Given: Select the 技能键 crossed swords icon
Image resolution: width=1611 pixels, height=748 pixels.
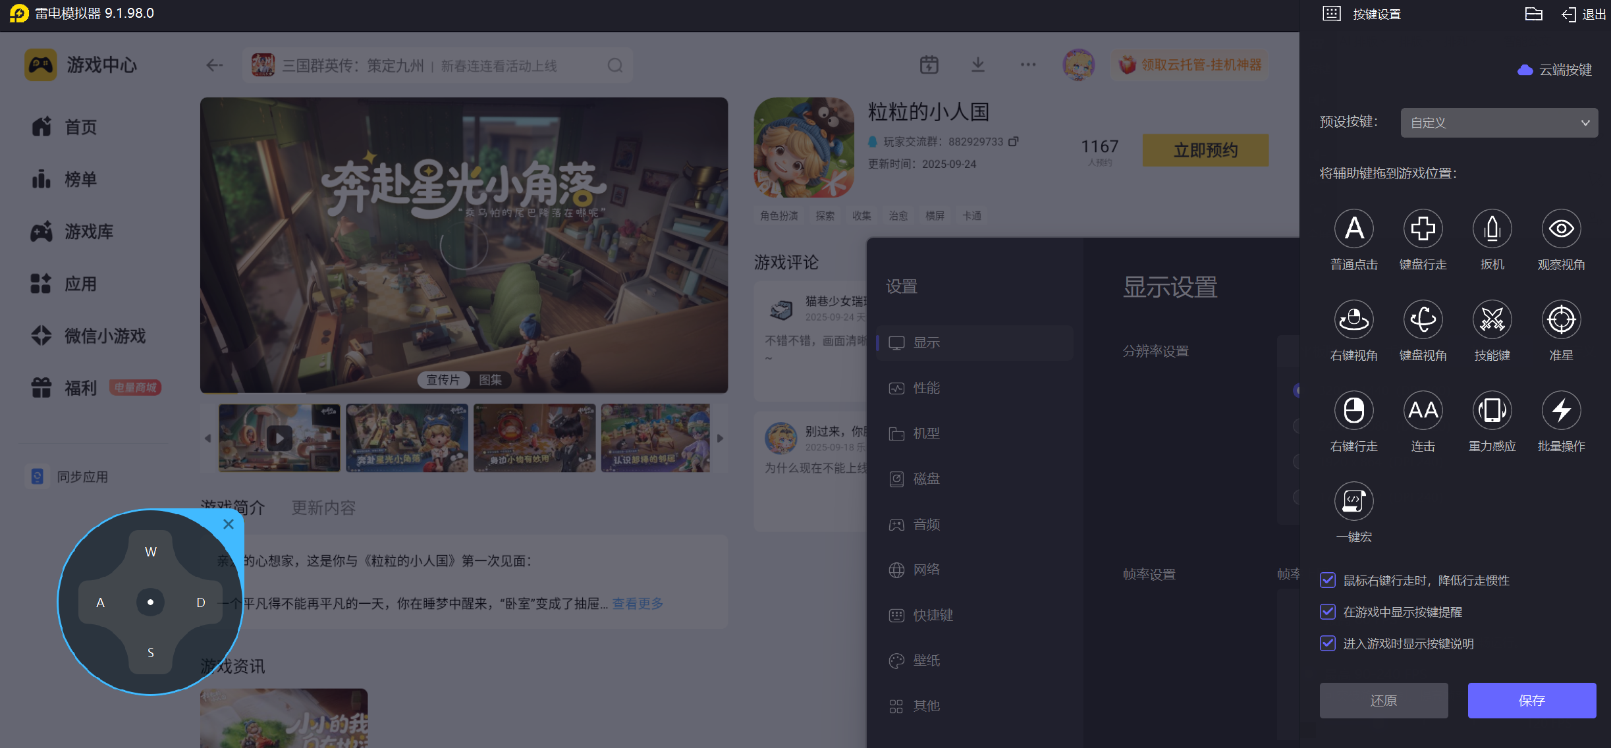Looking at the screenshot, I should pos(1492,320).
